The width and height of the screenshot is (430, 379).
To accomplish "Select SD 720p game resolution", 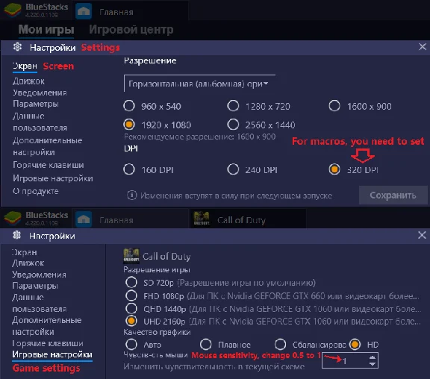I will pos(131,282).
